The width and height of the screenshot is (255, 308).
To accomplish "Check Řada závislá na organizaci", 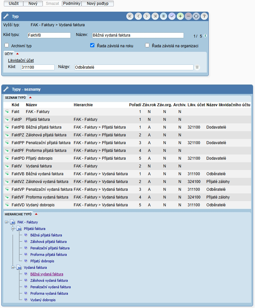I will click(147, 46).
